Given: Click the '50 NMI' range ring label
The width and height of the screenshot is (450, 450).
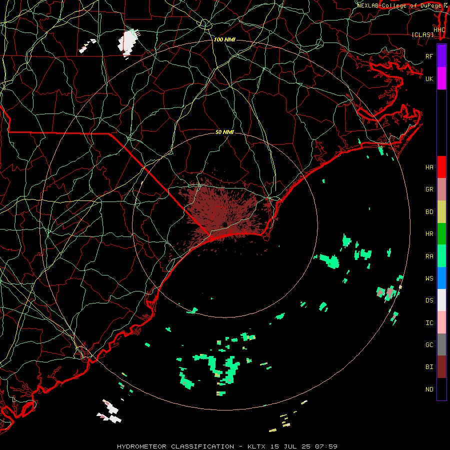Looking at the screenshot, I should pyautogui.click(x=224, y=132).
